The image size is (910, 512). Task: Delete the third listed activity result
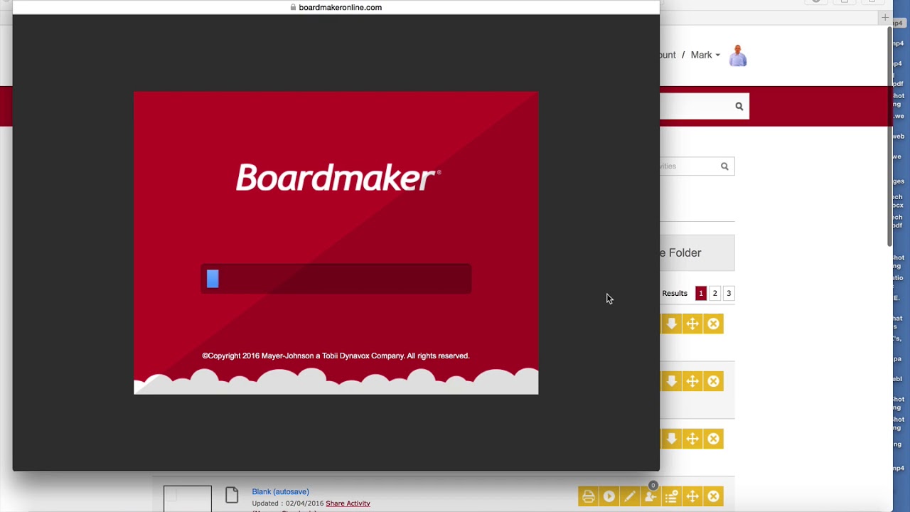(x=713, y=439)
